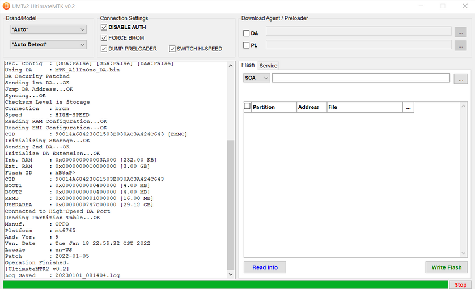Click the PL file path field
The image size is (475, 289).
coord(359,45)
